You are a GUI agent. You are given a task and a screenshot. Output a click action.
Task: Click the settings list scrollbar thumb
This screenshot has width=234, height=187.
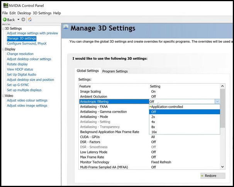(x=222, y=108)
